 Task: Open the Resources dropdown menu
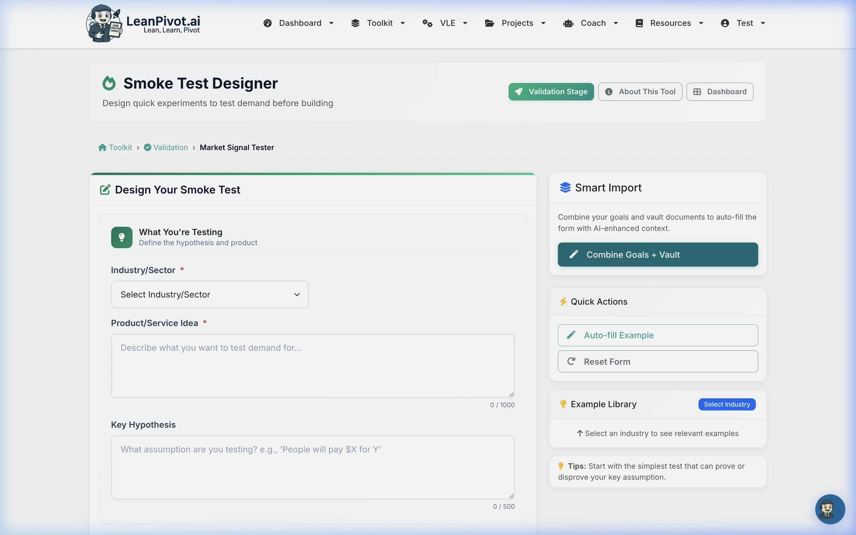point(670,23)
